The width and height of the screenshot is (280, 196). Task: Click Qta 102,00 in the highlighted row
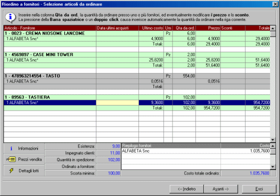[184, 102]
